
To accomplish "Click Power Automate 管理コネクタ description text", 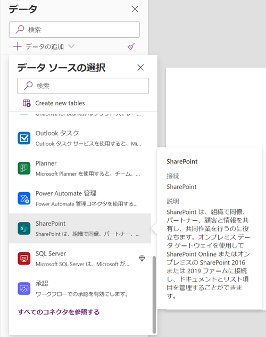I will coord(87,204).
